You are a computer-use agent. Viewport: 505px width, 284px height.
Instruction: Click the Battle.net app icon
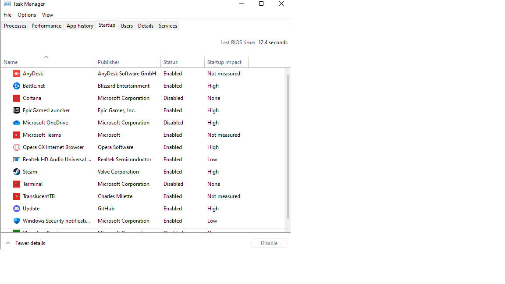[16, 86]
